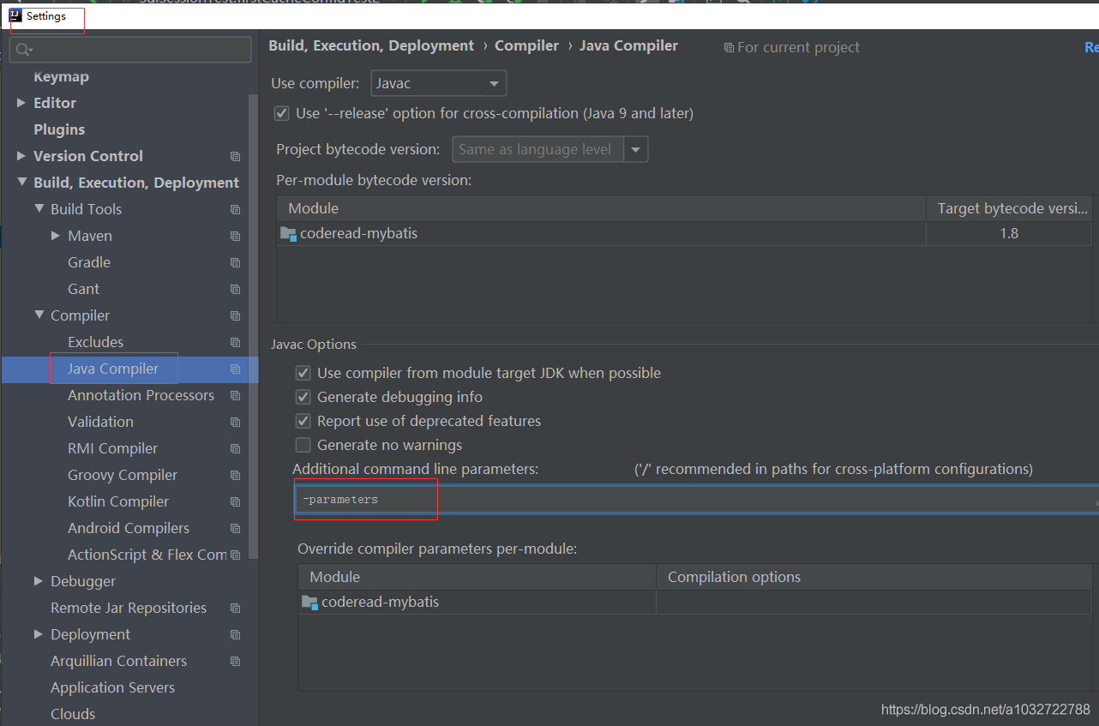Open Project bytecode version dropdown arrow

(x=635, y=149)
